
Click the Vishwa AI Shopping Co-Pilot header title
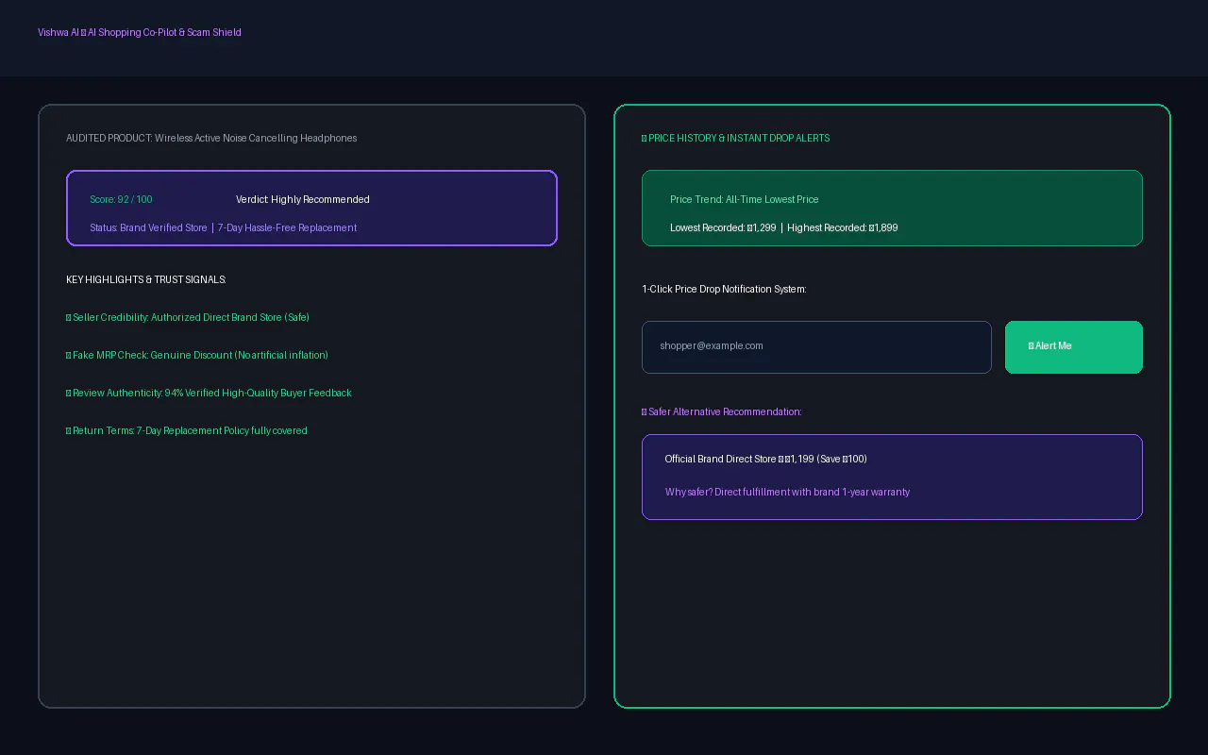pyautogui.click(x=140, y=32)
